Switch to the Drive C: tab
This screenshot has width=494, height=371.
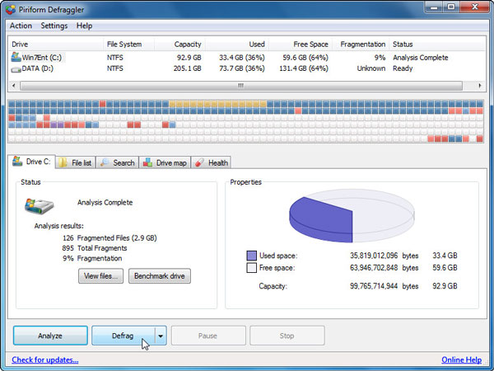tap(31, 162)
